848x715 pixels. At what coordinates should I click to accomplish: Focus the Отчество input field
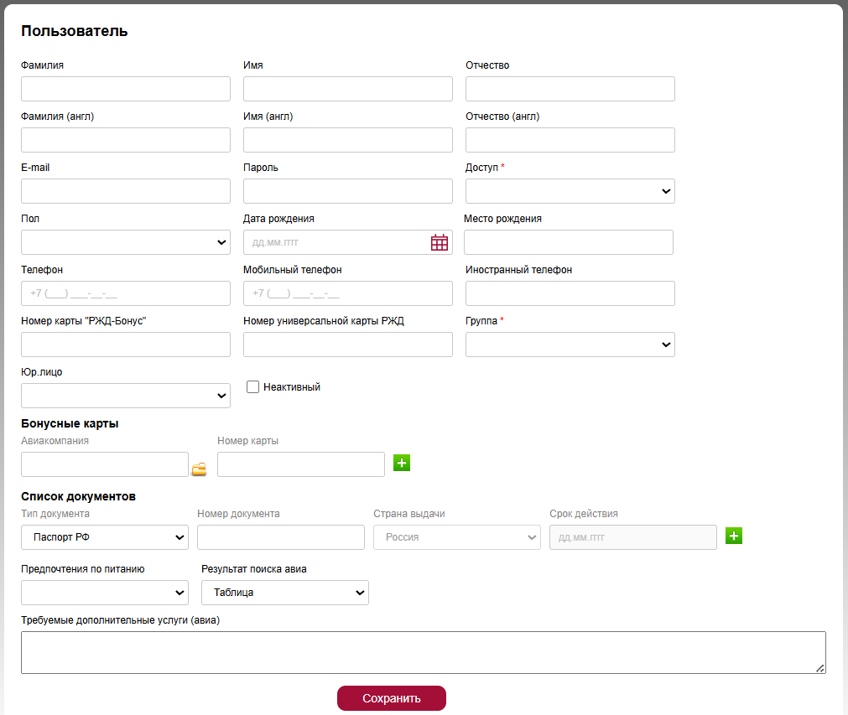[x=570, y=89]
